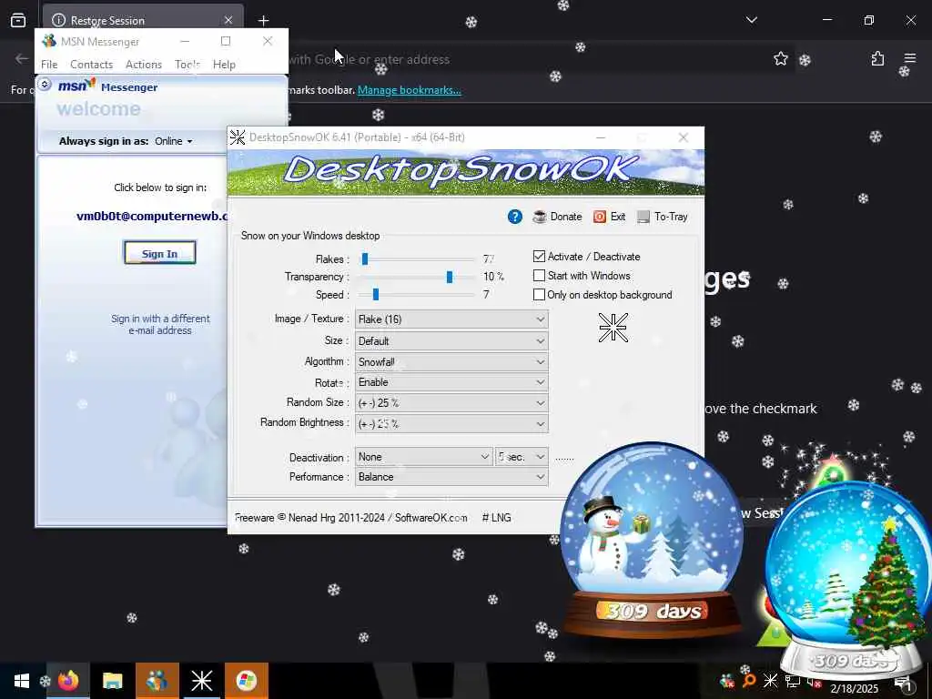The height and width of the screenshot is (699, 932).
Task: Click the orange magnifier tray icon
Action: click(749, 681)
